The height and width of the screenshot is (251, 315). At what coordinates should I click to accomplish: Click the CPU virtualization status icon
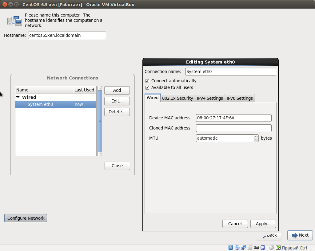coord(263,248)
